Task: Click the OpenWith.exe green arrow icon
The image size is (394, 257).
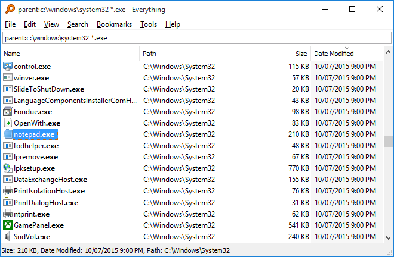Action: pyautogui.click(x=8, y=123)
